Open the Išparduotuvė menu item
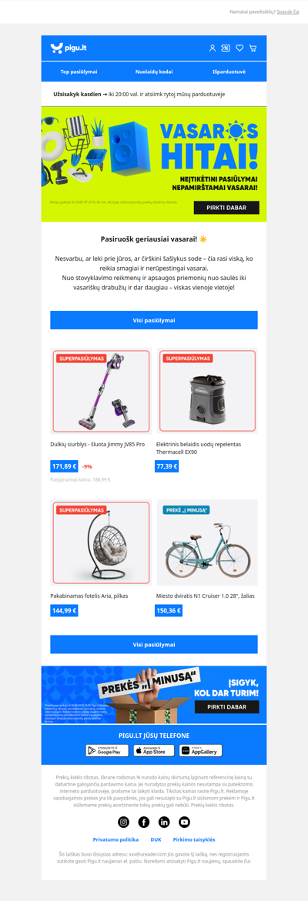Image resolution: width=308 pixels, height=901 pixels. pos(229,72)
